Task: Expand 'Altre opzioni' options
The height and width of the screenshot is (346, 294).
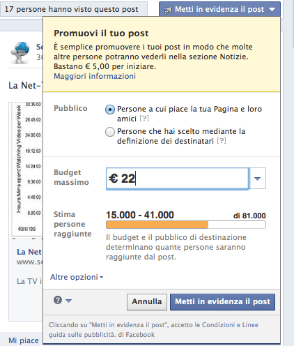Action: click(x=77, y=277)
